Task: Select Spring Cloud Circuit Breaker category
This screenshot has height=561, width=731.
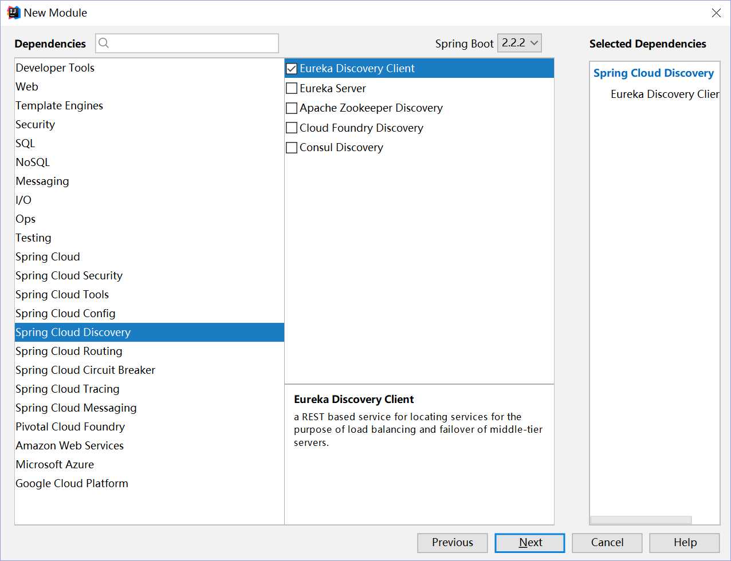Action: [150, 370]
